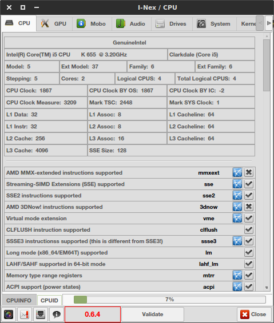The height and width of the screenshot is (323, 274).
Task: Open the wiki link icon for sse2
Action: click(x=237, y=196)
